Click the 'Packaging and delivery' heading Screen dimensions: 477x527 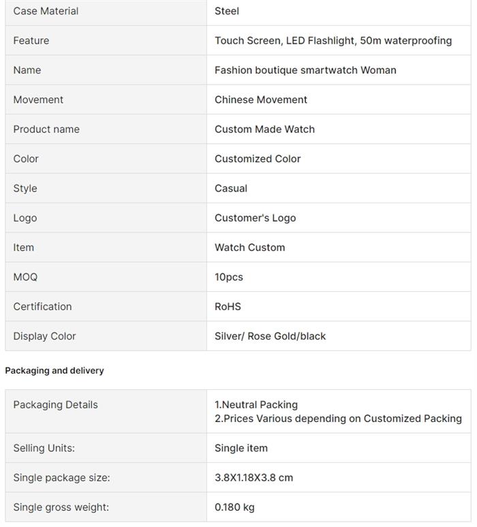[55, 371]
